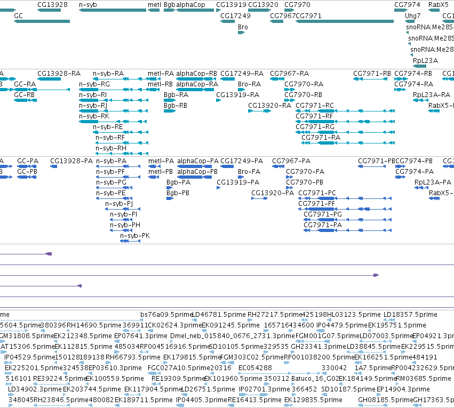This screenshot has width=454, height=408.
Task: Click transcript CG7971-RB
Action: point(372,74)
